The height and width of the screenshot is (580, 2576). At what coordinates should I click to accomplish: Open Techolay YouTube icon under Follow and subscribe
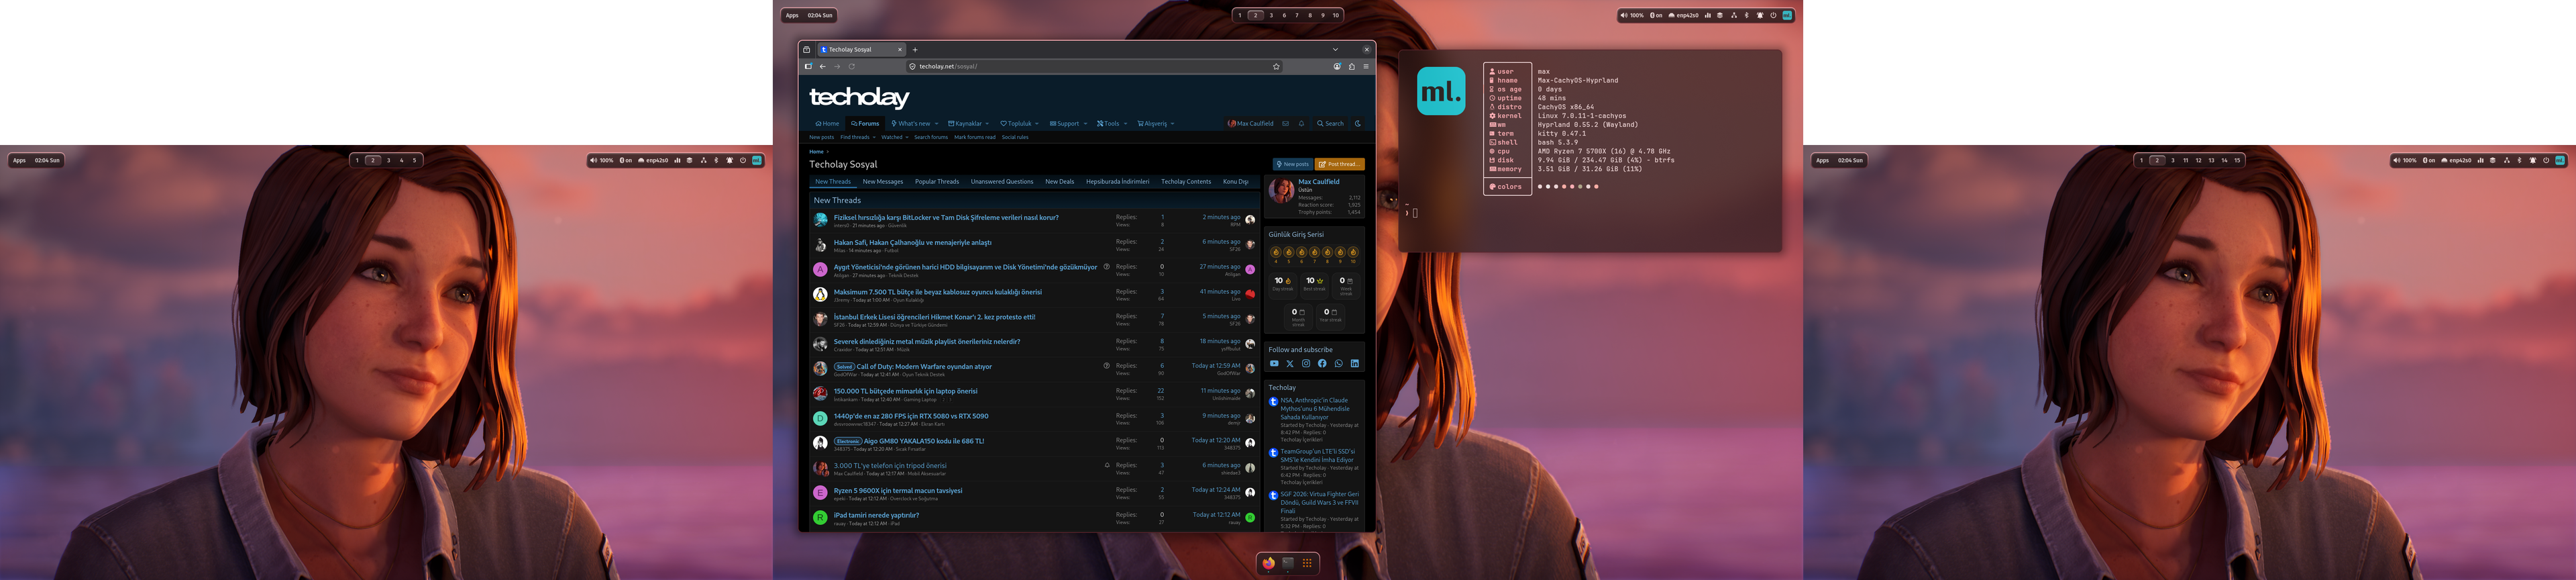(x=1274, y=364)
